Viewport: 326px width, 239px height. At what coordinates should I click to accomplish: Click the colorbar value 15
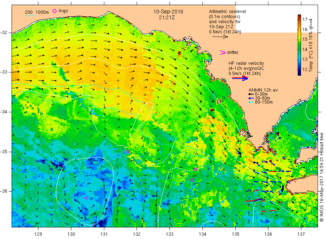(305, 39)
